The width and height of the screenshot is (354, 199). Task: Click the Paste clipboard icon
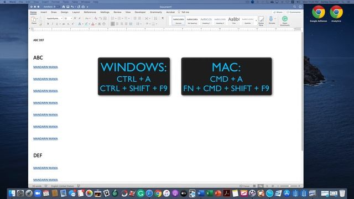(34, 20)
